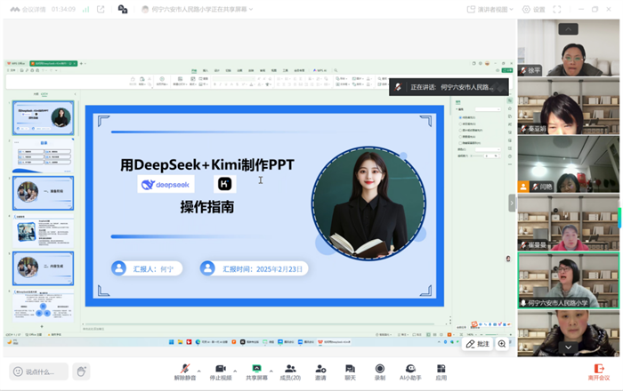
Task: Click the raise hand icon
Action: tap(81, 371)
